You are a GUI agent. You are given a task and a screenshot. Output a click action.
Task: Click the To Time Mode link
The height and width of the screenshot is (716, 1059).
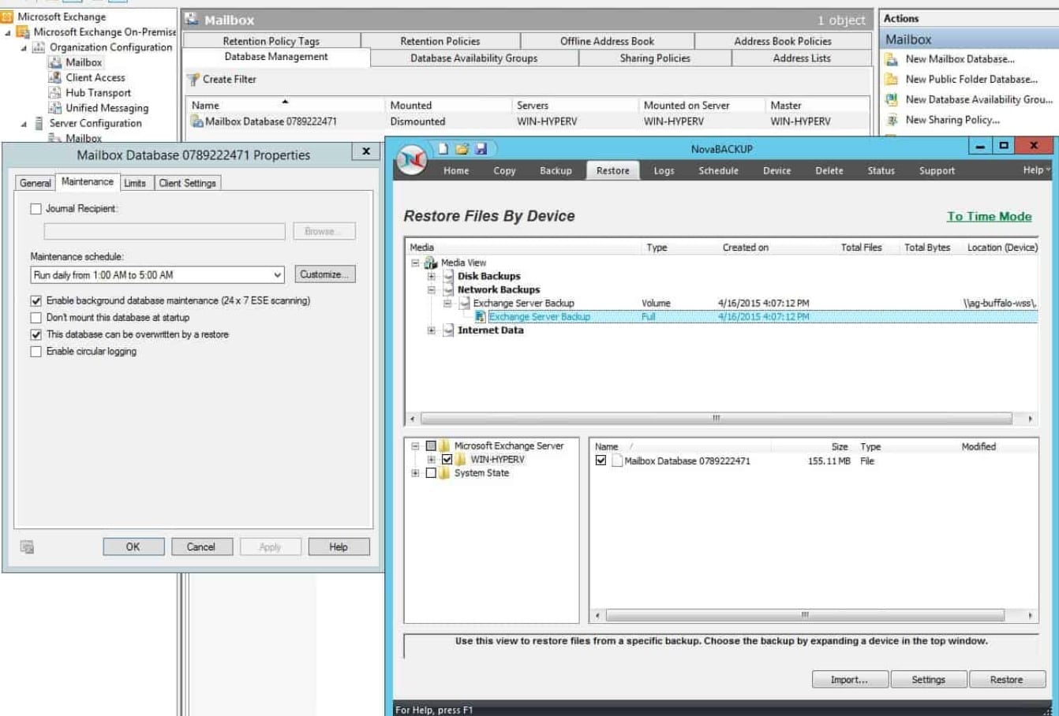click(989, 215)
